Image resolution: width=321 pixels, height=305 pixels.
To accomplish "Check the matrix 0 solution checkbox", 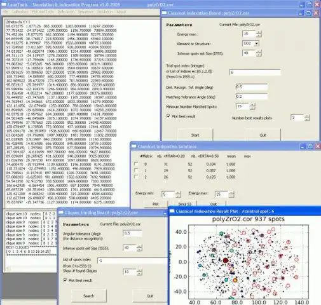I will pos(136,164).
